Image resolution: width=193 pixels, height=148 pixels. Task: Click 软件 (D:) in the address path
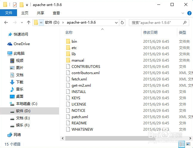click(x=52, y=22)
